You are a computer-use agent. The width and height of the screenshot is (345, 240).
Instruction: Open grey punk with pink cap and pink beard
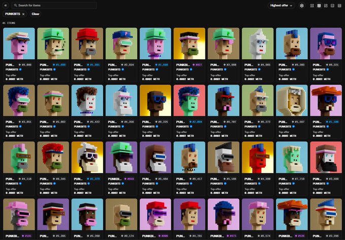pyautogui.click(x=19, y=214)
